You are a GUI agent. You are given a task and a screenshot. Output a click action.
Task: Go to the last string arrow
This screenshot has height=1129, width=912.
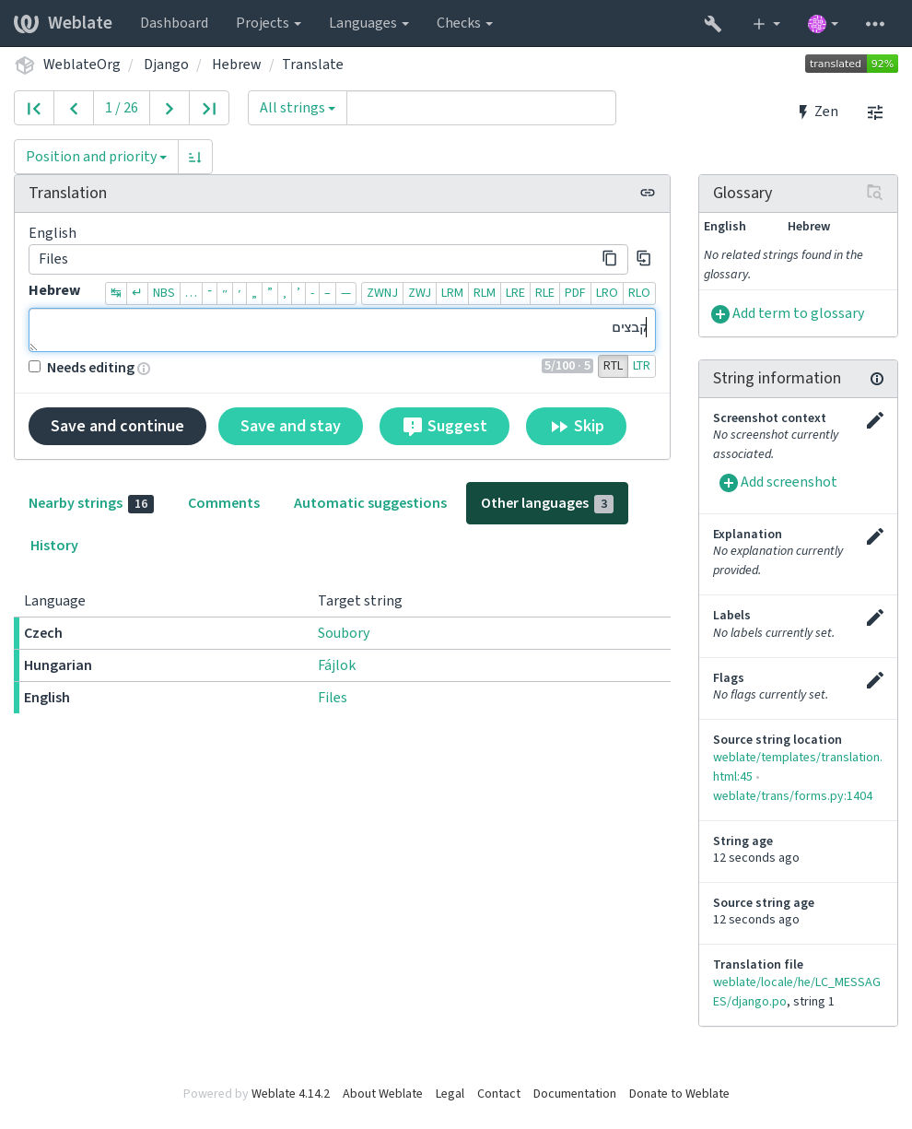pos(209,108)
